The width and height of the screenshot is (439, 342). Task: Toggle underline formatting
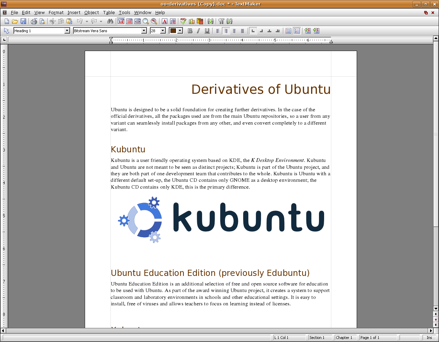pos(207,31)
